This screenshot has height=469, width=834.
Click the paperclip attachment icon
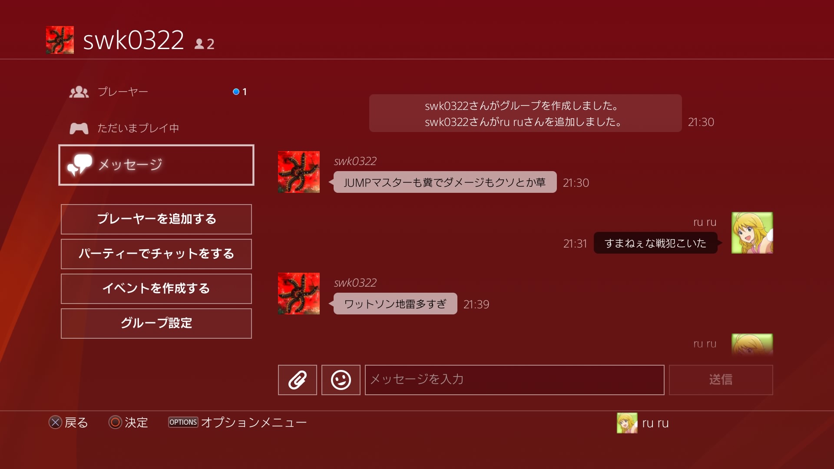(x=298, y=380)
